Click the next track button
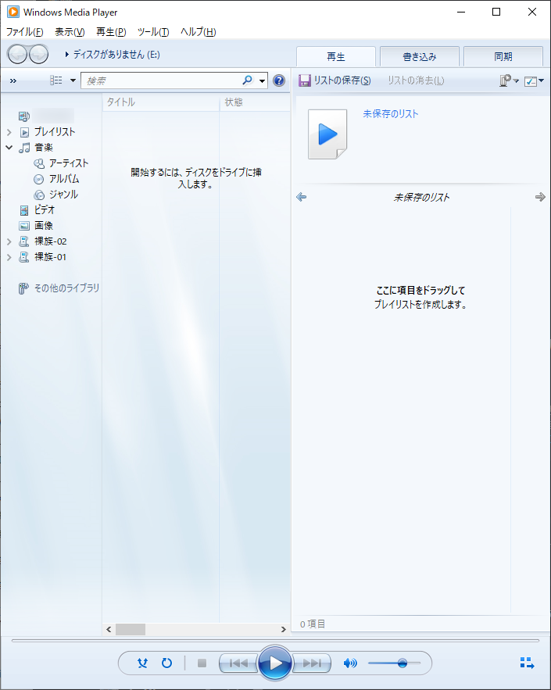 (x=312, y=663)
